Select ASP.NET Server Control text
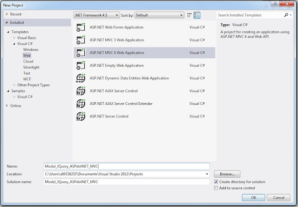 (109, 116)
